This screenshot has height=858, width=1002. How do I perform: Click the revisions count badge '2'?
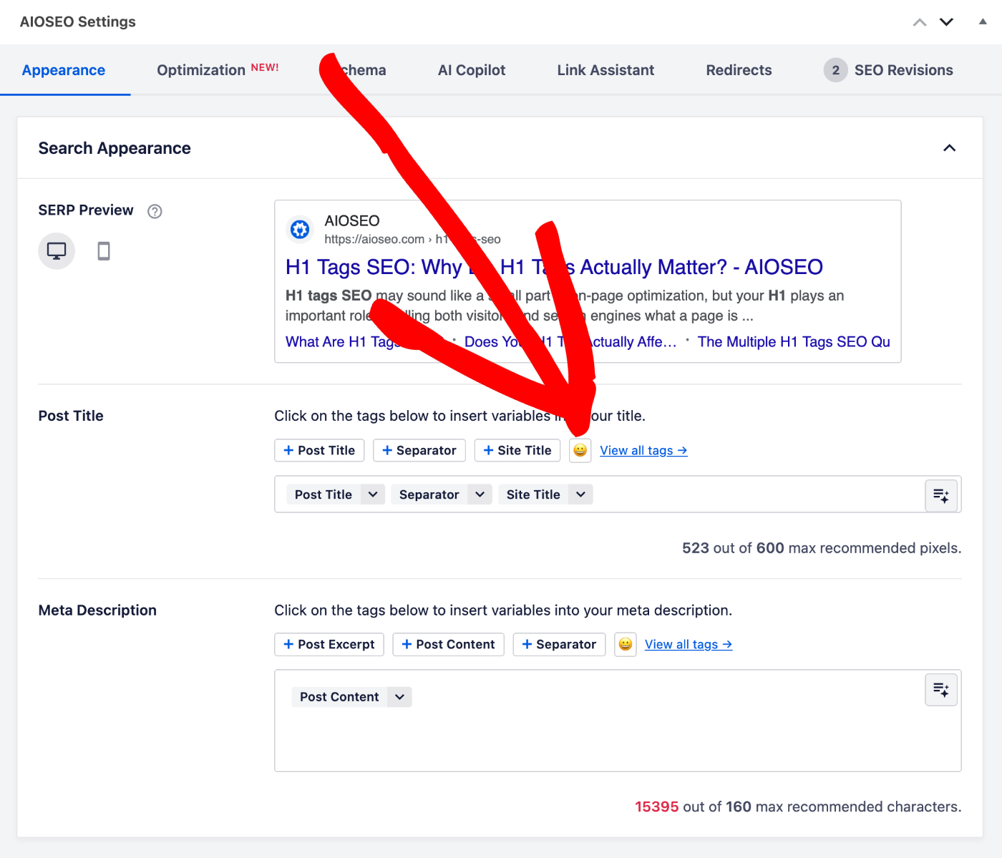click(x=835, y=70)
